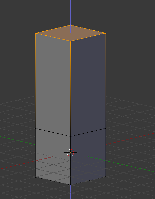Image resolution: width=155 pixels, height=199 pixels.
Task: Select the right black loop cut edge
Action: pos(88,133)
